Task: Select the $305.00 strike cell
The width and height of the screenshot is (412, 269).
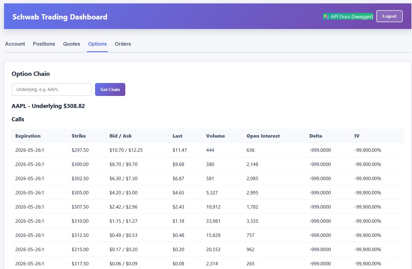Action: point(80,193)
